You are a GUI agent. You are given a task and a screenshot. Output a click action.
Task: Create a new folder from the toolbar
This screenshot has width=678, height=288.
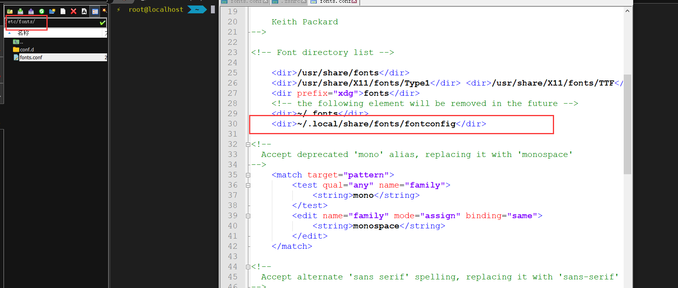point(52,11)
